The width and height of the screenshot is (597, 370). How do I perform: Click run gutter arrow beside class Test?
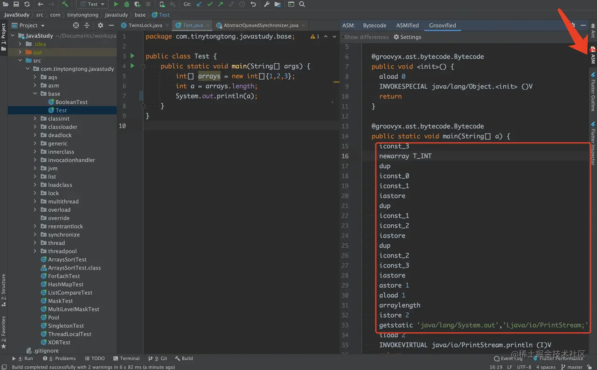pos(132,56)
